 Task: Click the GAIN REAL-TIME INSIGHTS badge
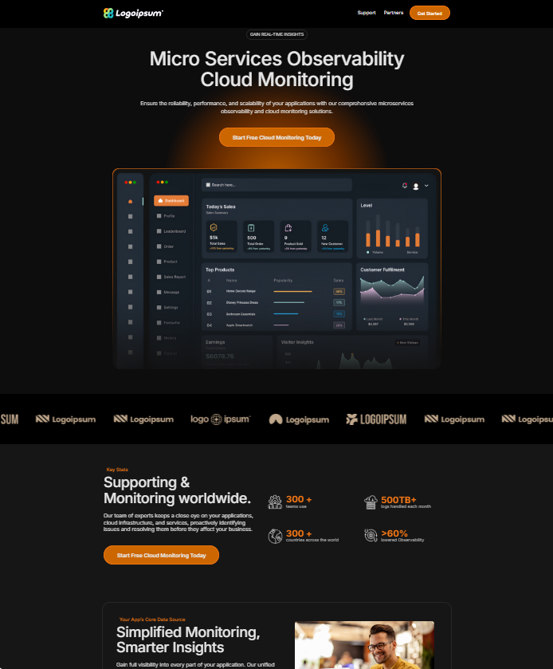[276, 34]
